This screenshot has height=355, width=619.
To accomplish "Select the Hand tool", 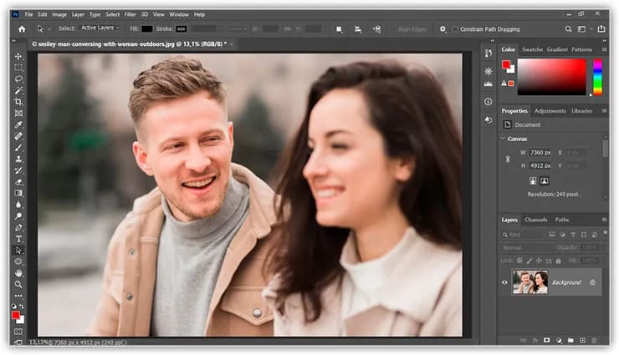I will [18, 273].
